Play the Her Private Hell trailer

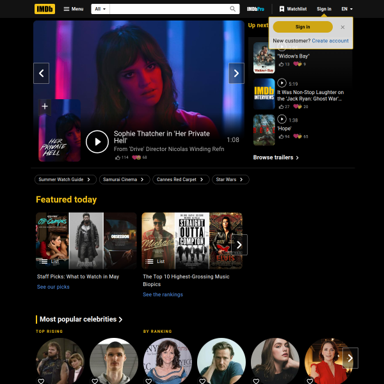pyautogui.click(x=97, y=142)
